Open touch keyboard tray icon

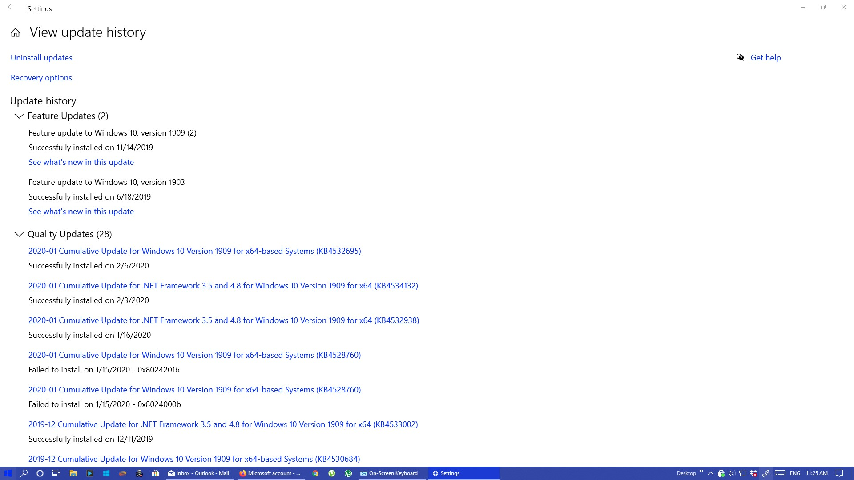click(780, 473)
